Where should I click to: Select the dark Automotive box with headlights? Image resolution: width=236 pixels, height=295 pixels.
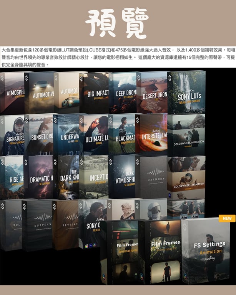click(x=39, y=93)
